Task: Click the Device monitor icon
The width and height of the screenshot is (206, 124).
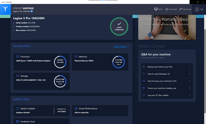Action: (x=156, y=9)
